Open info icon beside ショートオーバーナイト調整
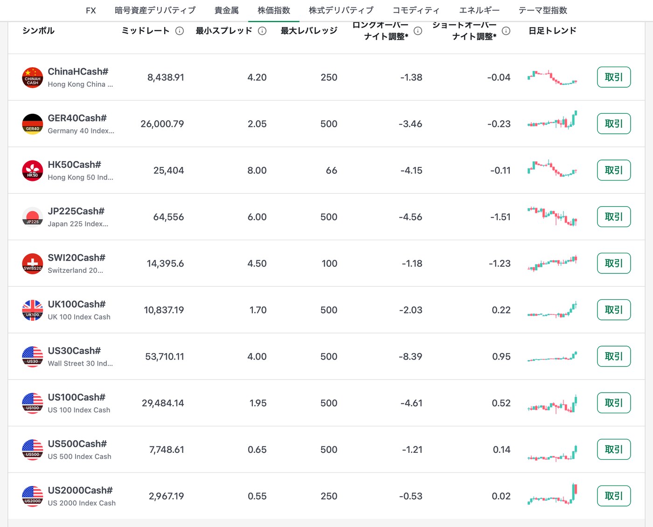The image size is (653, 527). (506, 31)
